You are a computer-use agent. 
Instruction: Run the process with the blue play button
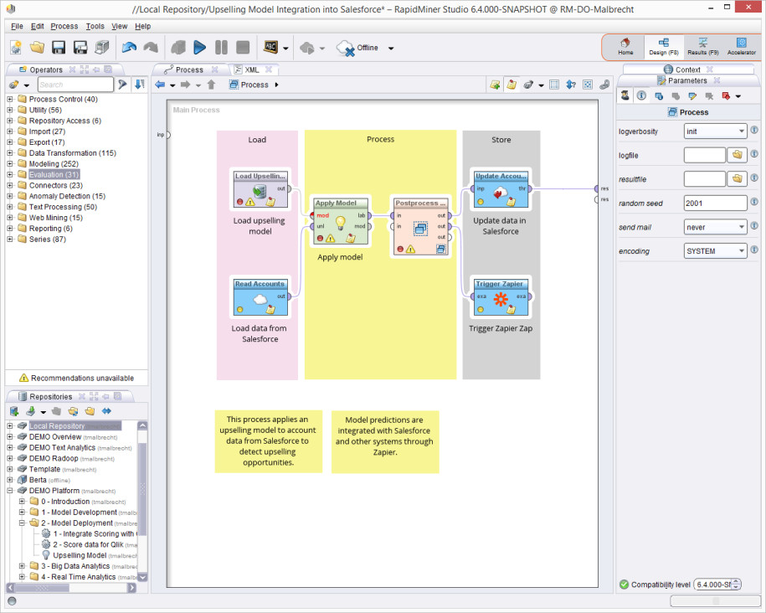tap(199, 48)
